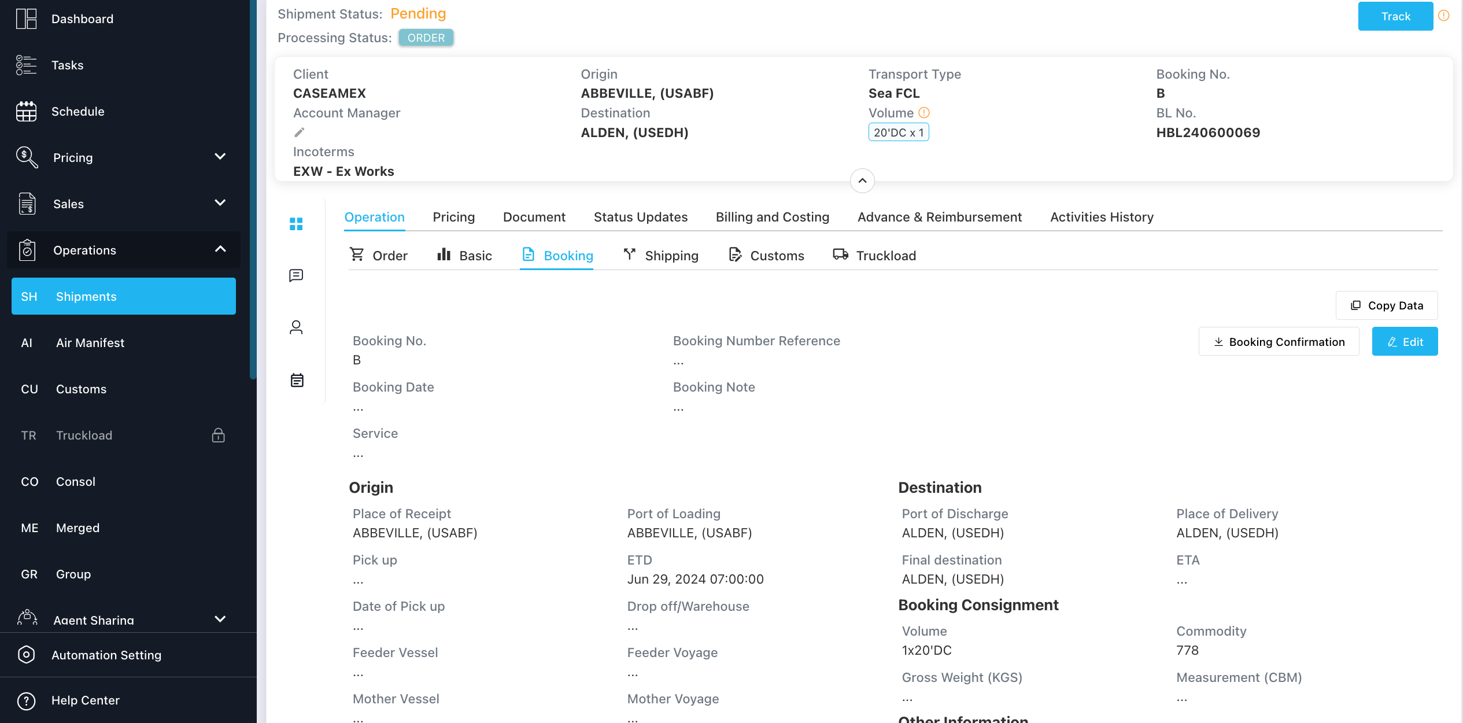Click the 20'DC x 1 volume tag
Viewport: 1463px width, 723px height.
tap(899, 132)
